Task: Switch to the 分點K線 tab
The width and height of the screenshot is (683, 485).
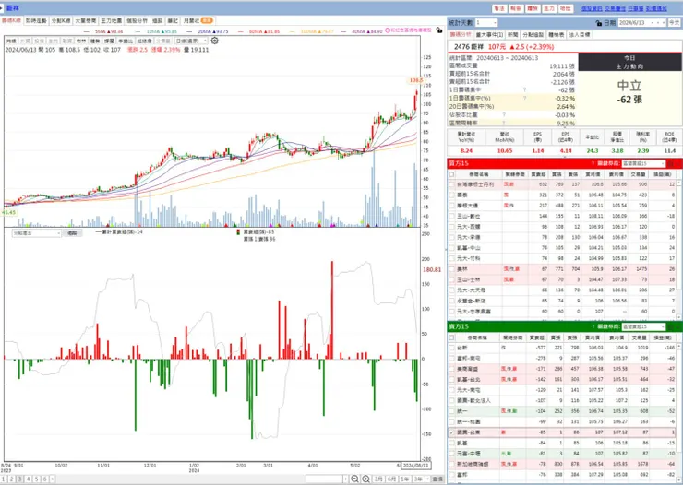Action: click(x=61, y=20)
